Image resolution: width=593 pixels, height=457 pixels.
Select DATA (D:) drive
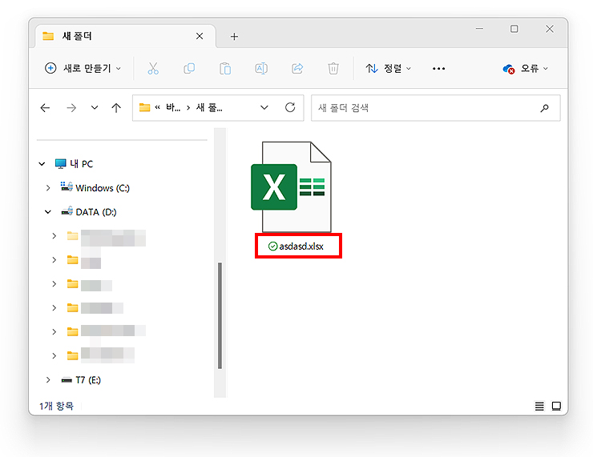(x=89, y=212)
